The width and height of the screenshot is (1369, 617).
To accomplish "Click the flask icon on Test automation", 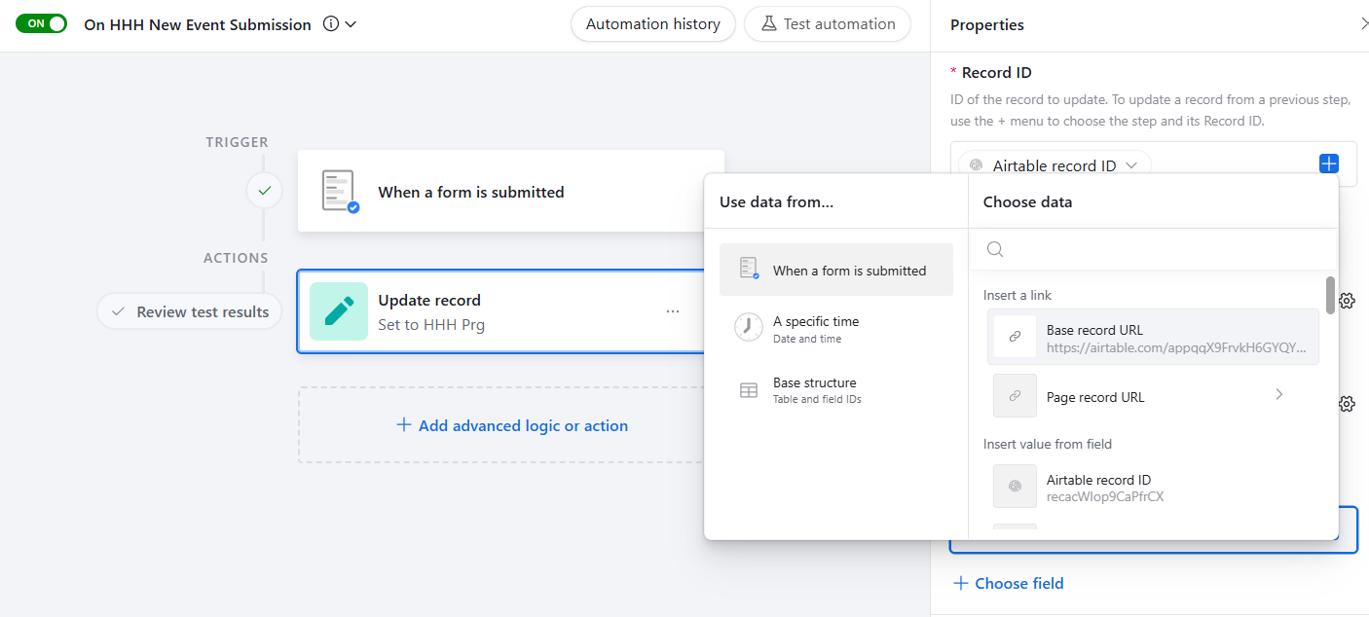I will click(x=768, y=24).
